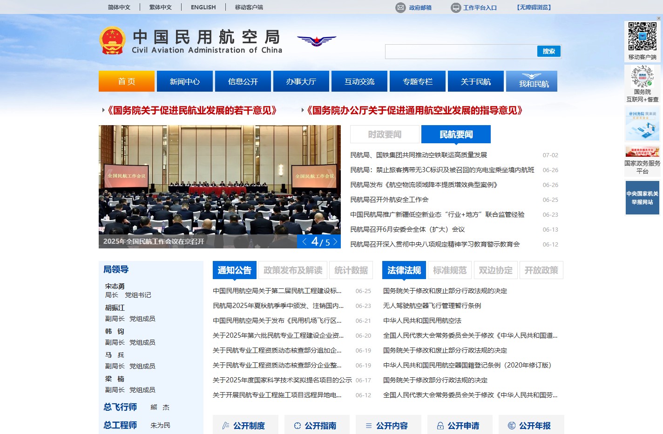Open 中央国家机关举报网站 banner
663x434 pixels.
coord(643,198)
